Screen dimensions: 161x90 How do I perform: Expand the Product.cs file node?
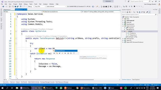coord(126,33)
